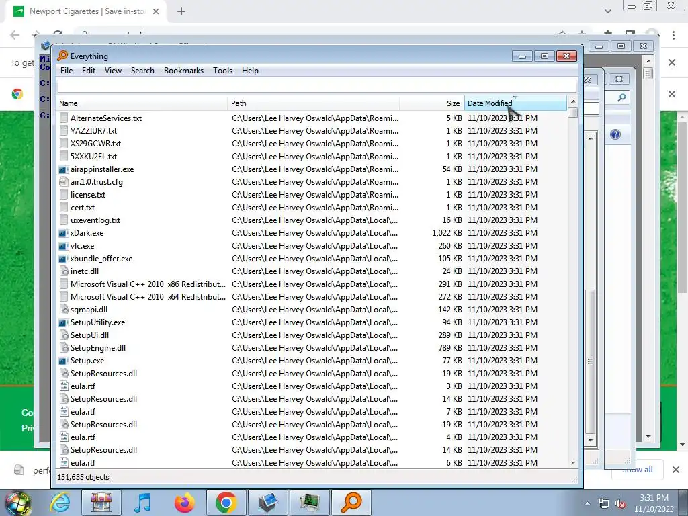The height and width of the screenshot is (516, 688).
Task: Open the library shelves taskbar icon
Action: point(101,503)
